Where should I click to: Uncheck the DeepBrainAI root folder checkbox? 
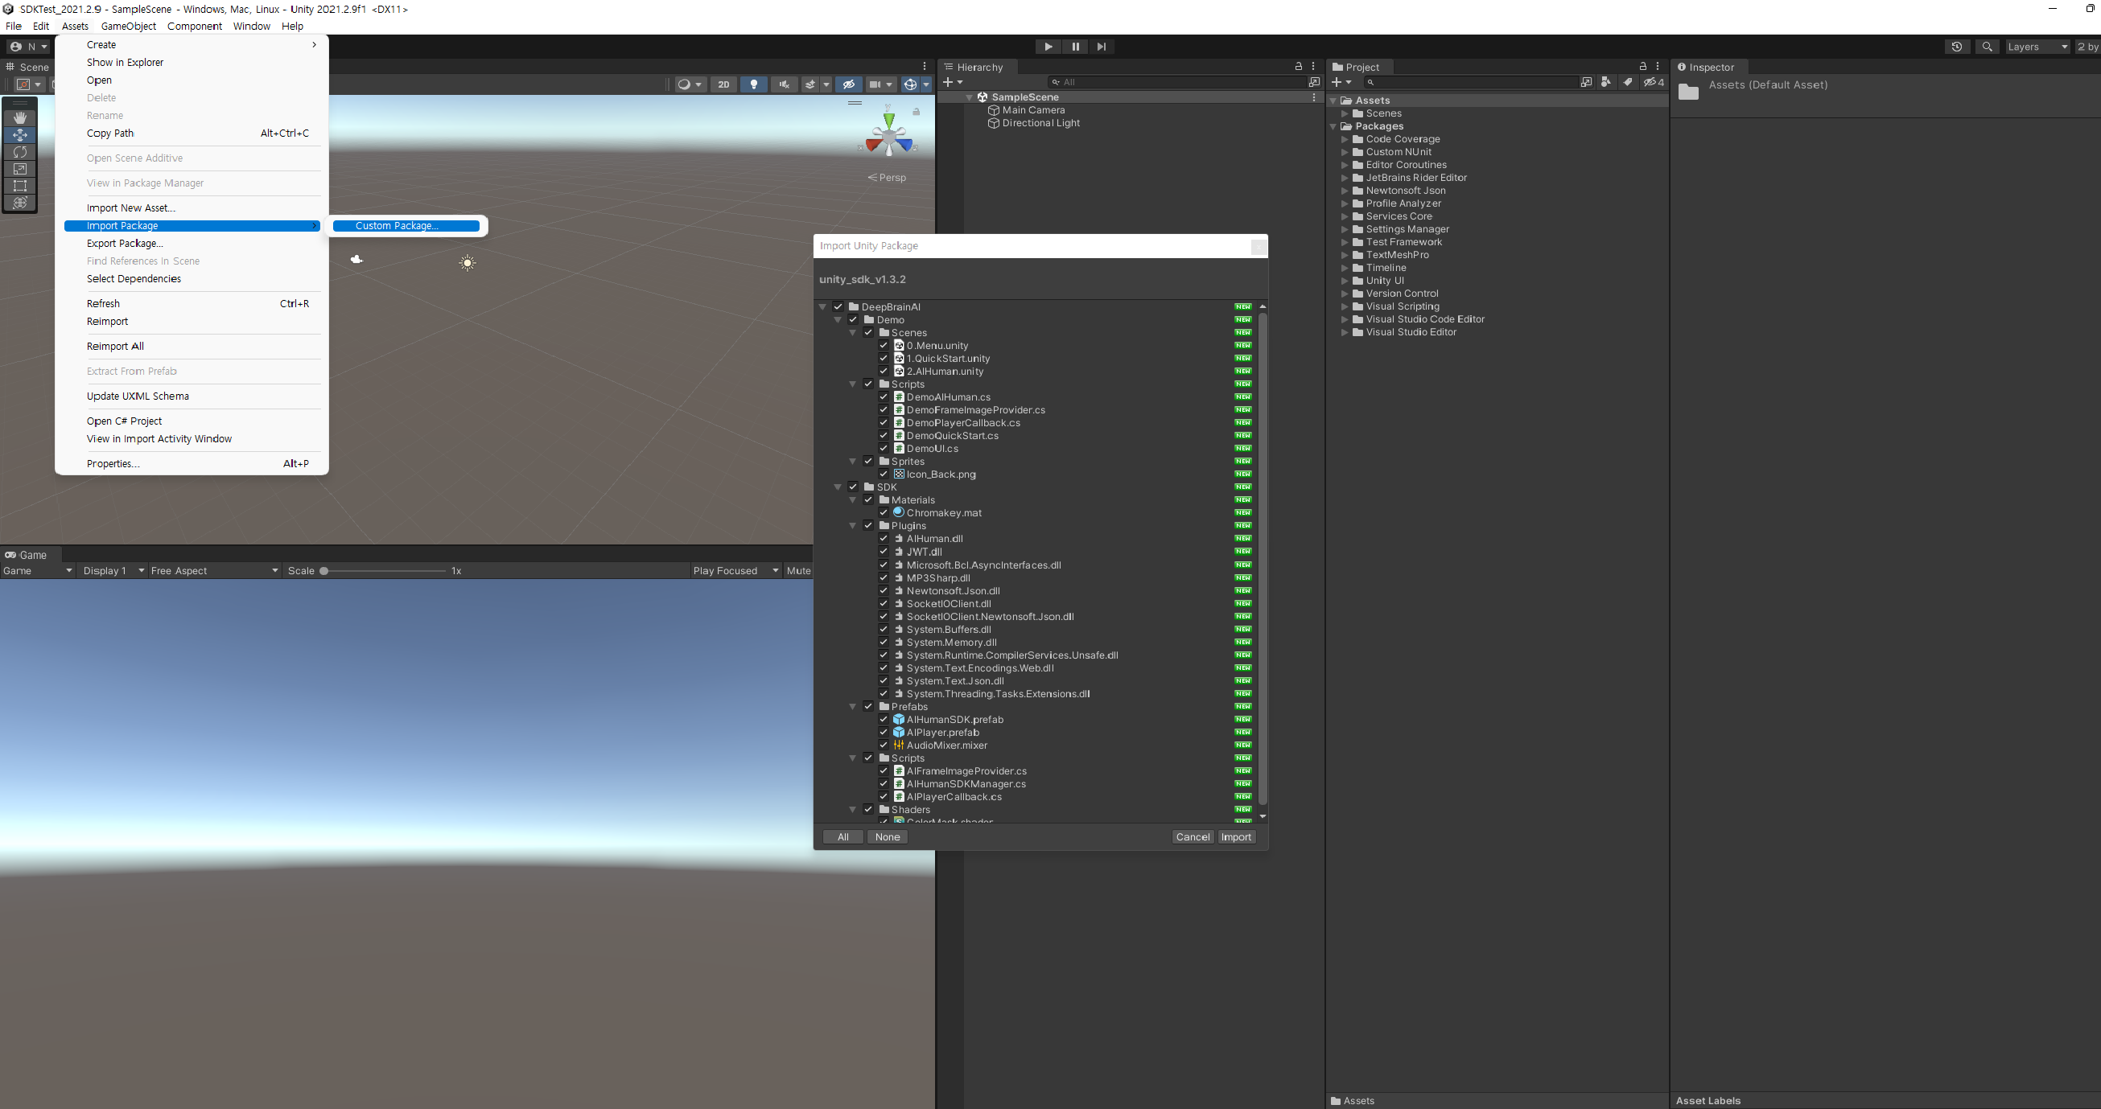(x=838, y=307)
